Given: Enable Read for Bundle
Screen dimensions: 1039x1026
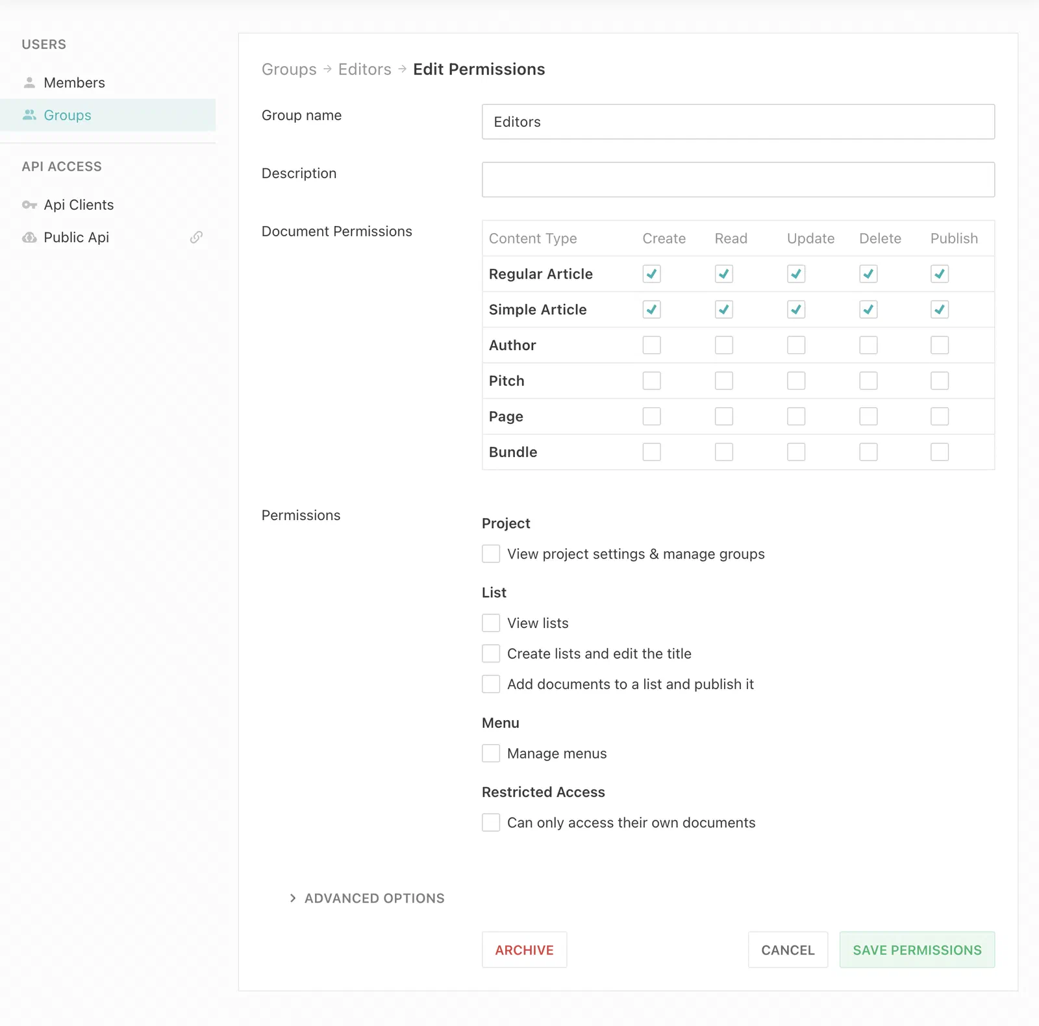Looking at the screenshot, I should click(724, 452).
